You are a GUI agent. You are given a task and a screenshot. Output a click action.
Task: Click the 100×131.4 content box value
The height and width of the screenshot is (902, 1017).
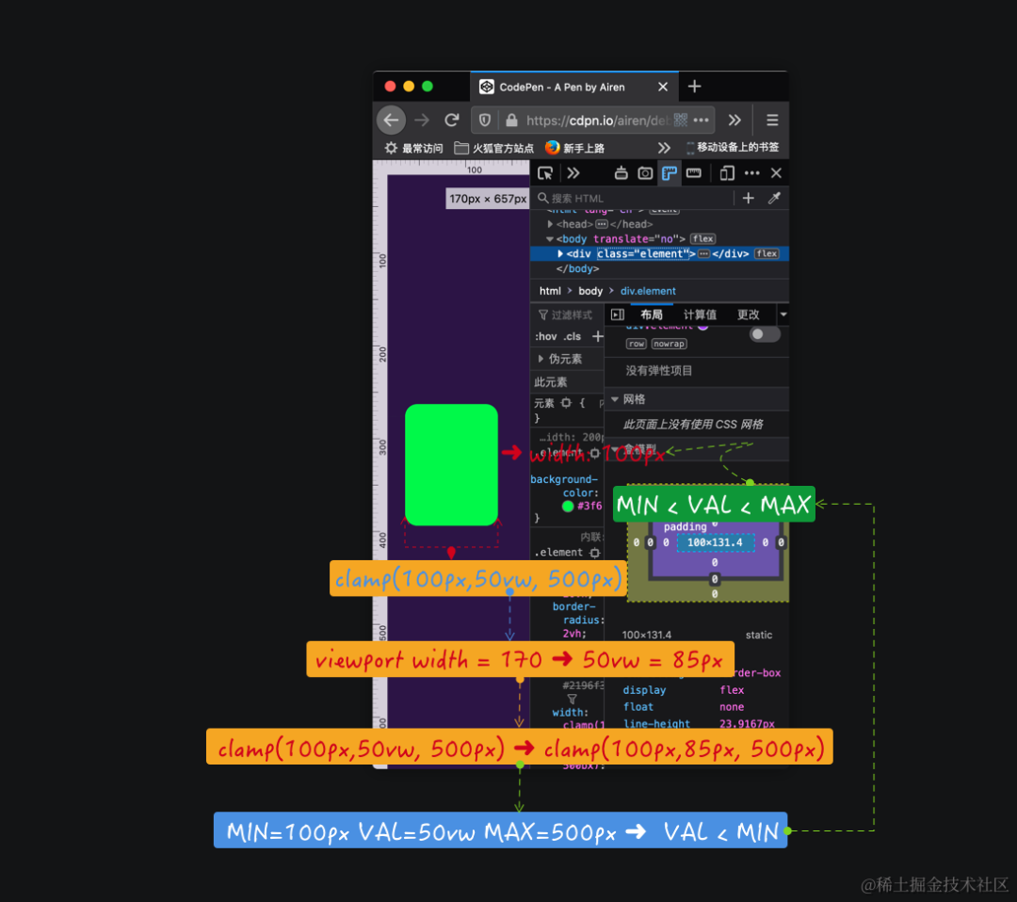(x=715, y=542)
